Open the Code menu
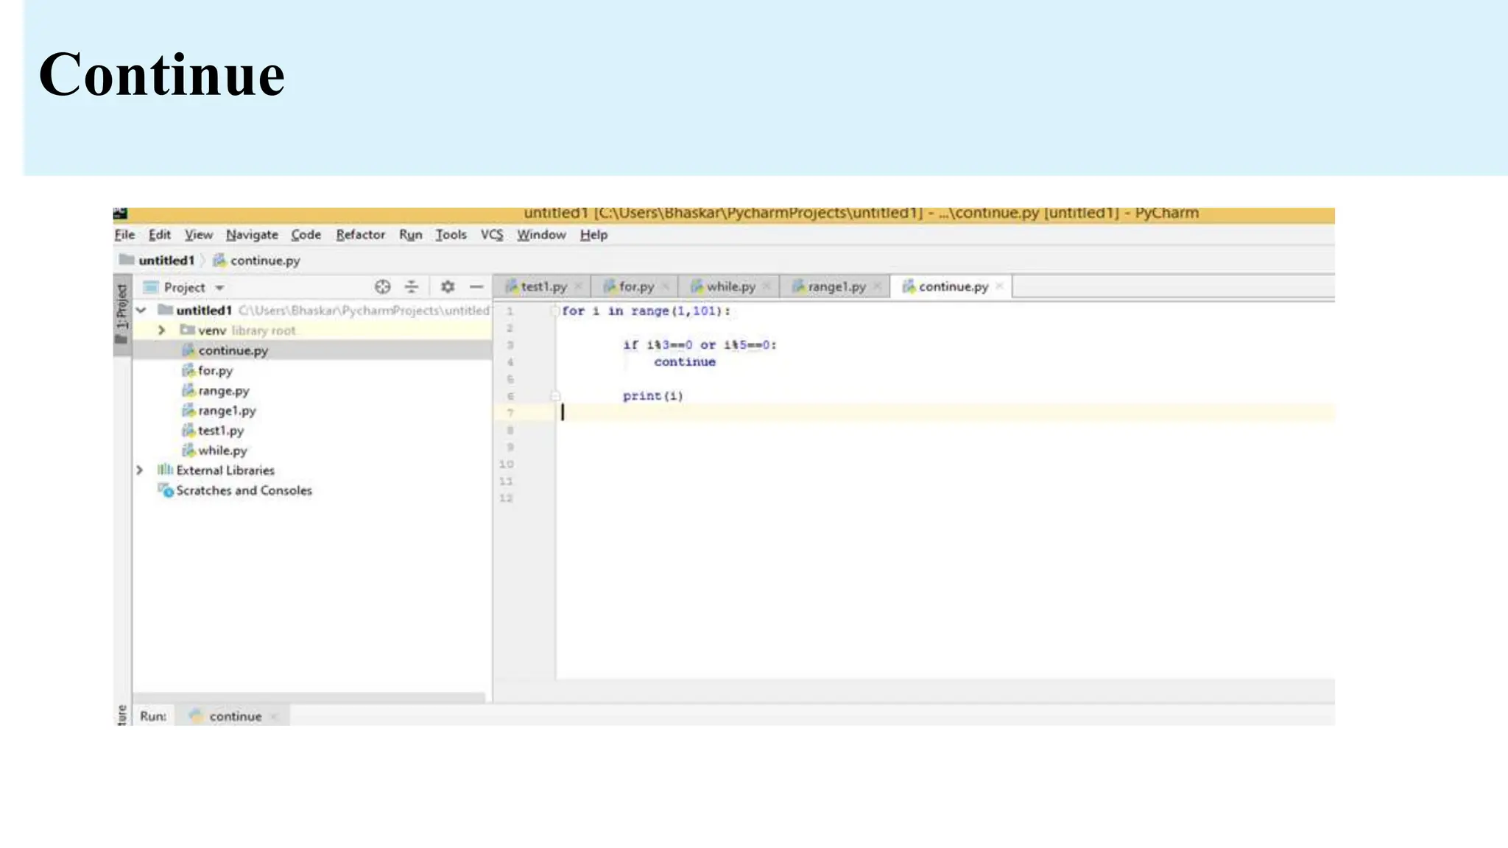Image resolution: width=1508 pixels, height=848 pixels. 306,235
